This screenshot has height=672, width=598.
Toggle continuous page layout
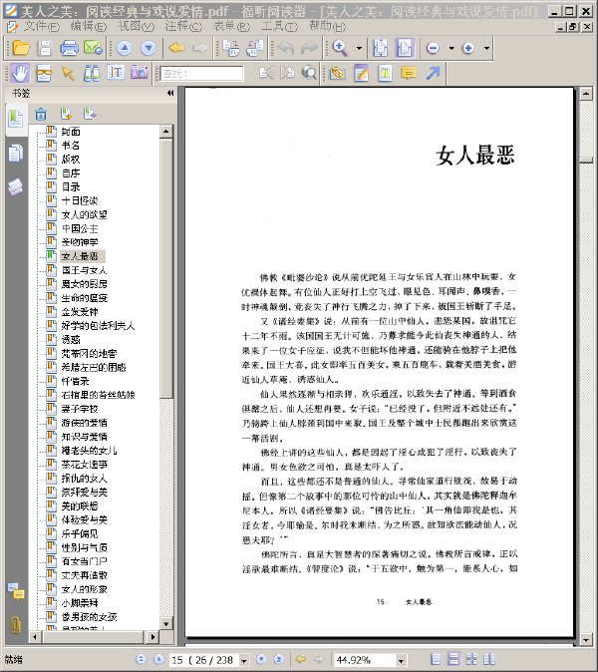click(453, 659)
